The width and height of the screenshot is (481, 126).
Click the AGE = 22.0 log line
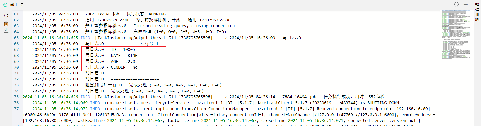[123, 62]
